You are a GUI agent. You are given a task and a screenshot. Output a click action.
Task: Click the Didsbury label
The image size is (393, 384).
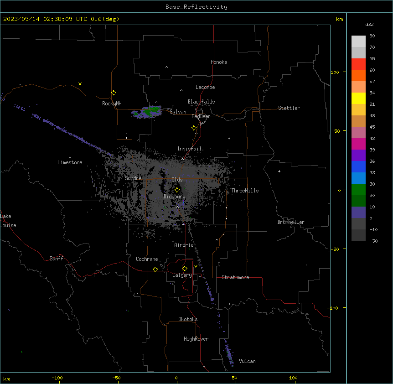coord(175,197)
